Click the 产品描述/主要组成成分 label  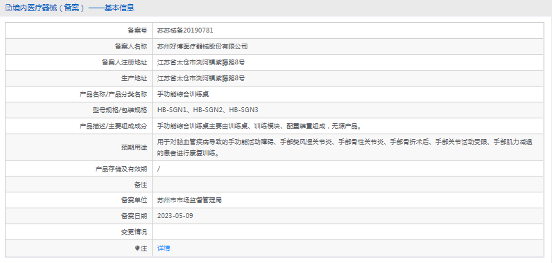(x=113, y=126)
